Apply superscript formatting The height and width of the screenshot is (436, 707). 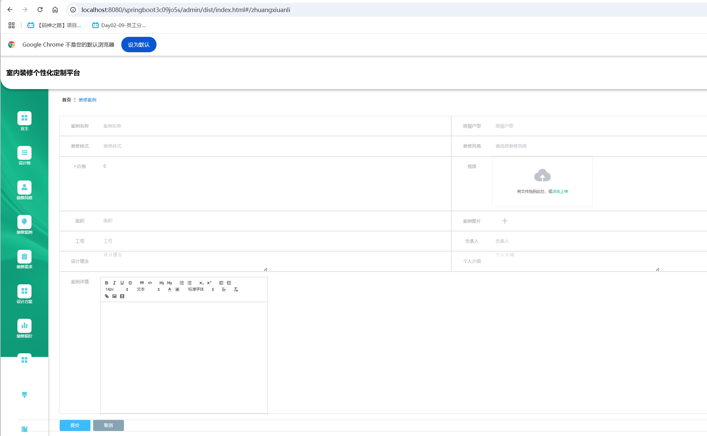pos(209,283)
